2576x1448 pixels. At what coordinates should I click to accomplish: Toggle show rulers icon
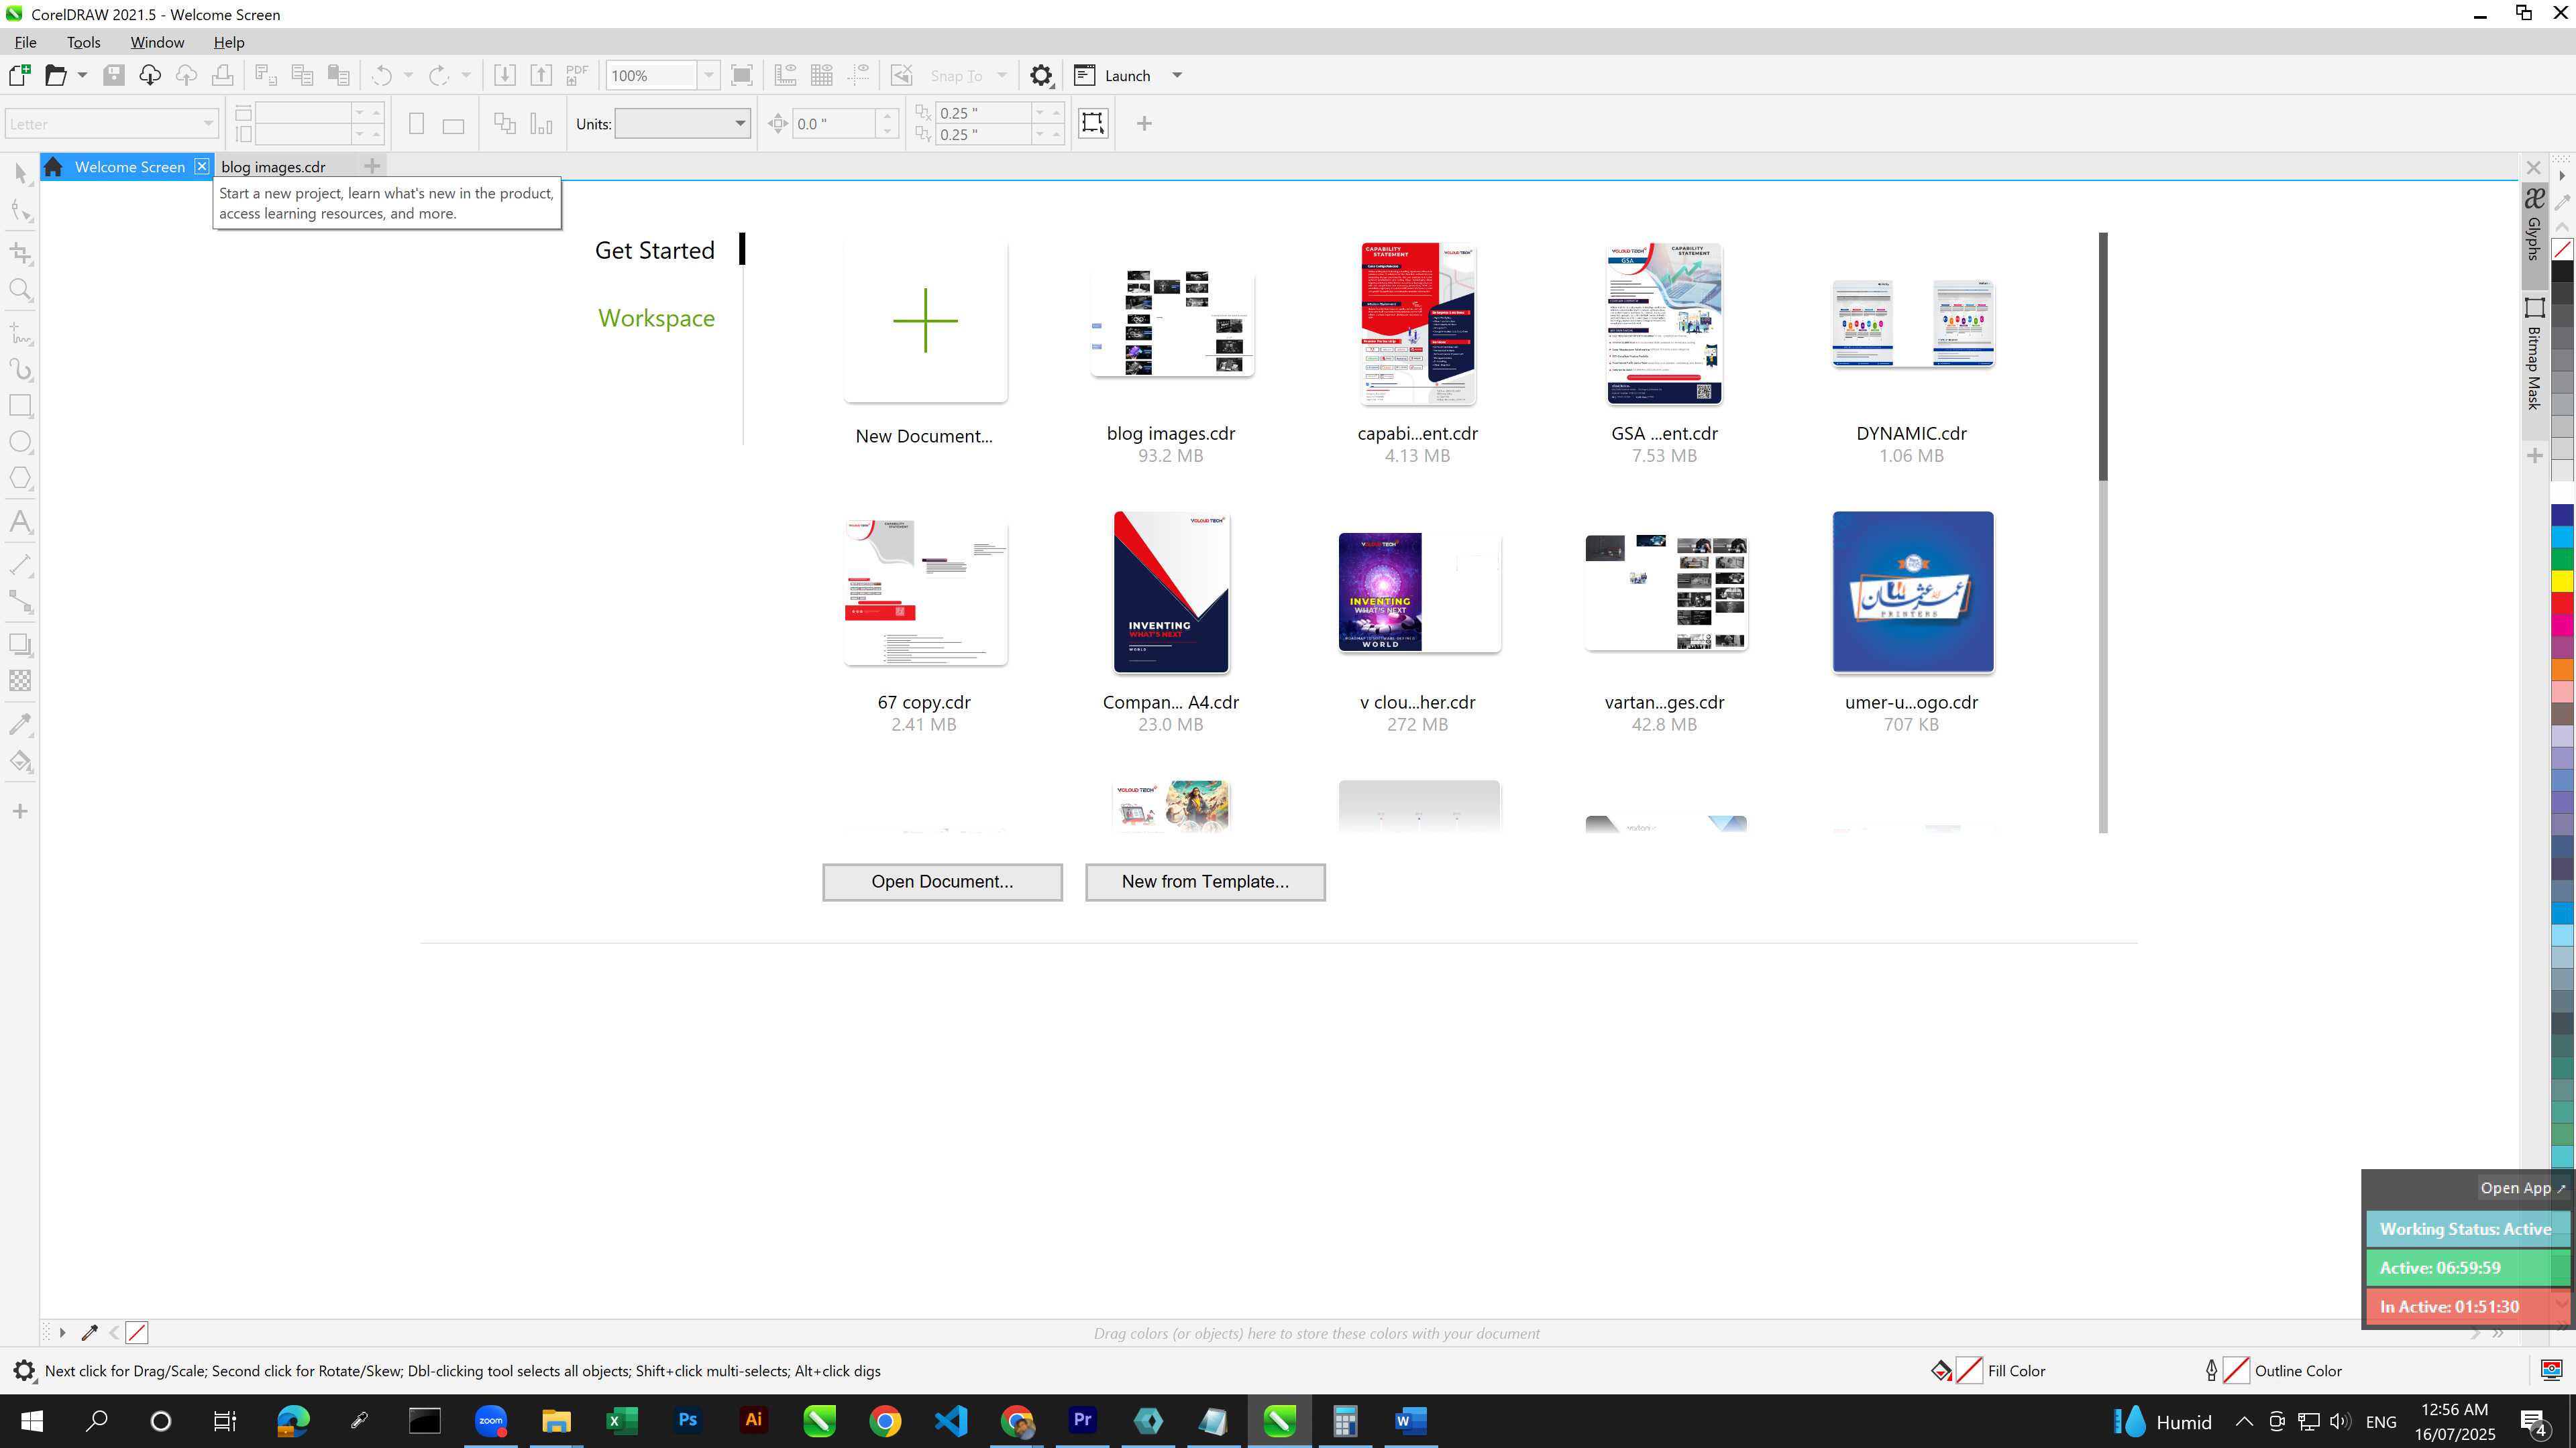785,75
